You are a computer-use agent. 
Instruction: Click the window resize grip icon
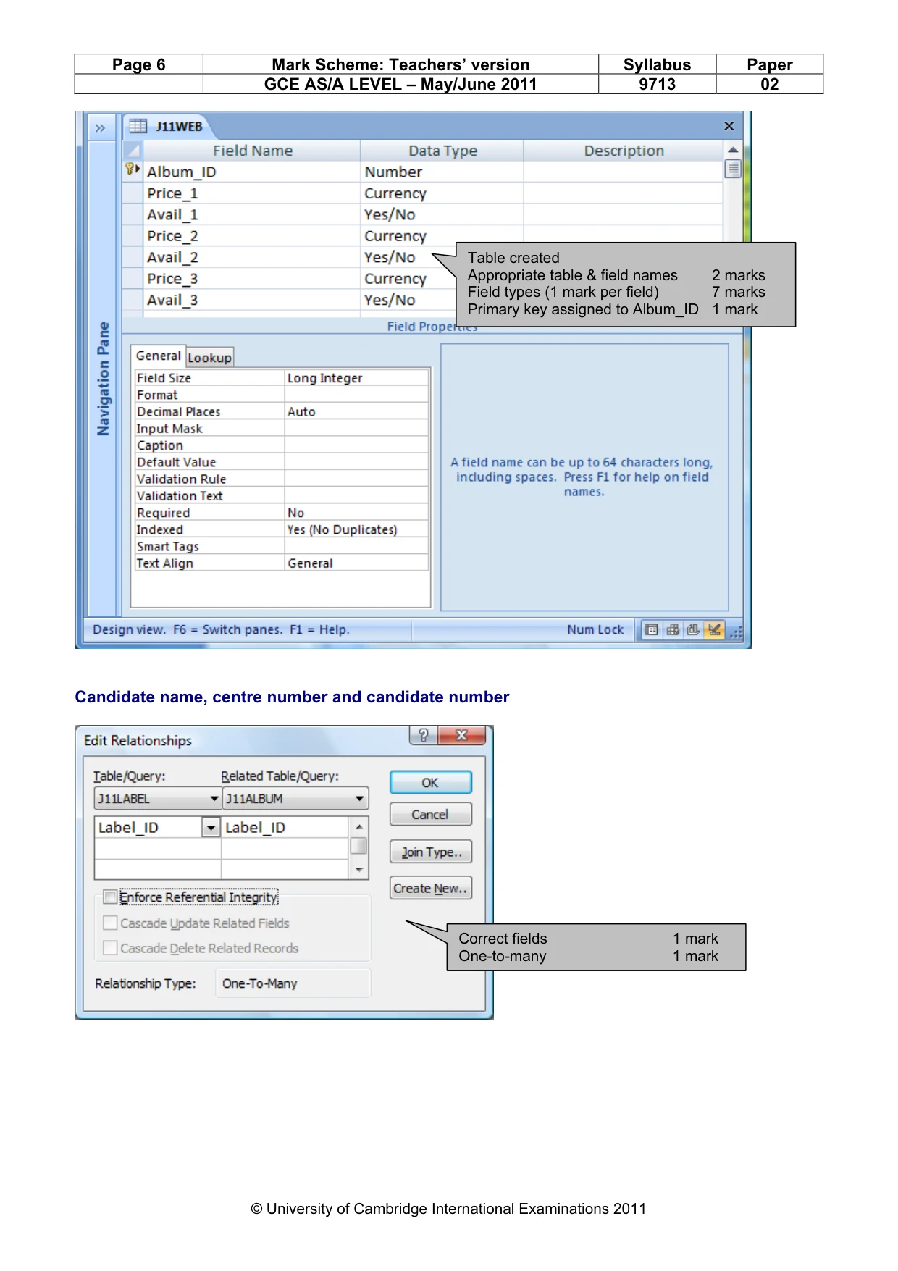[737, 632]
